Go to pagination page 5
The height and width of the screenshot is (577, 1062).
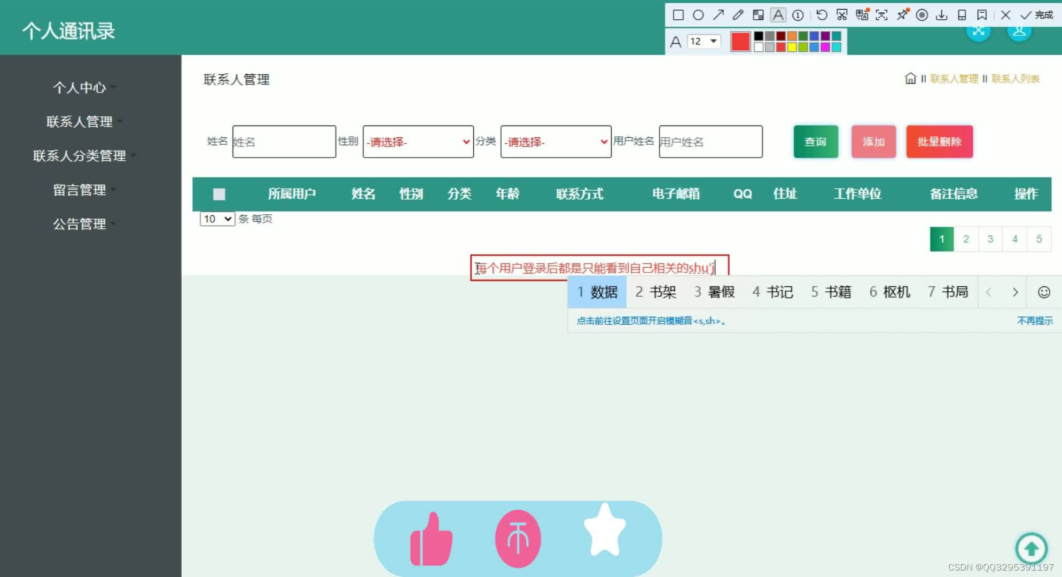pos(1039,239)
